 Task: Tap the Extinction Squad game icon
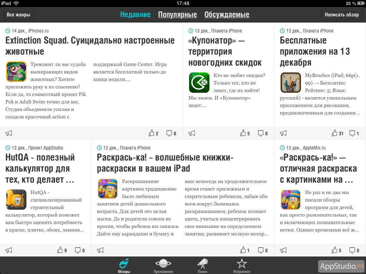16,72
